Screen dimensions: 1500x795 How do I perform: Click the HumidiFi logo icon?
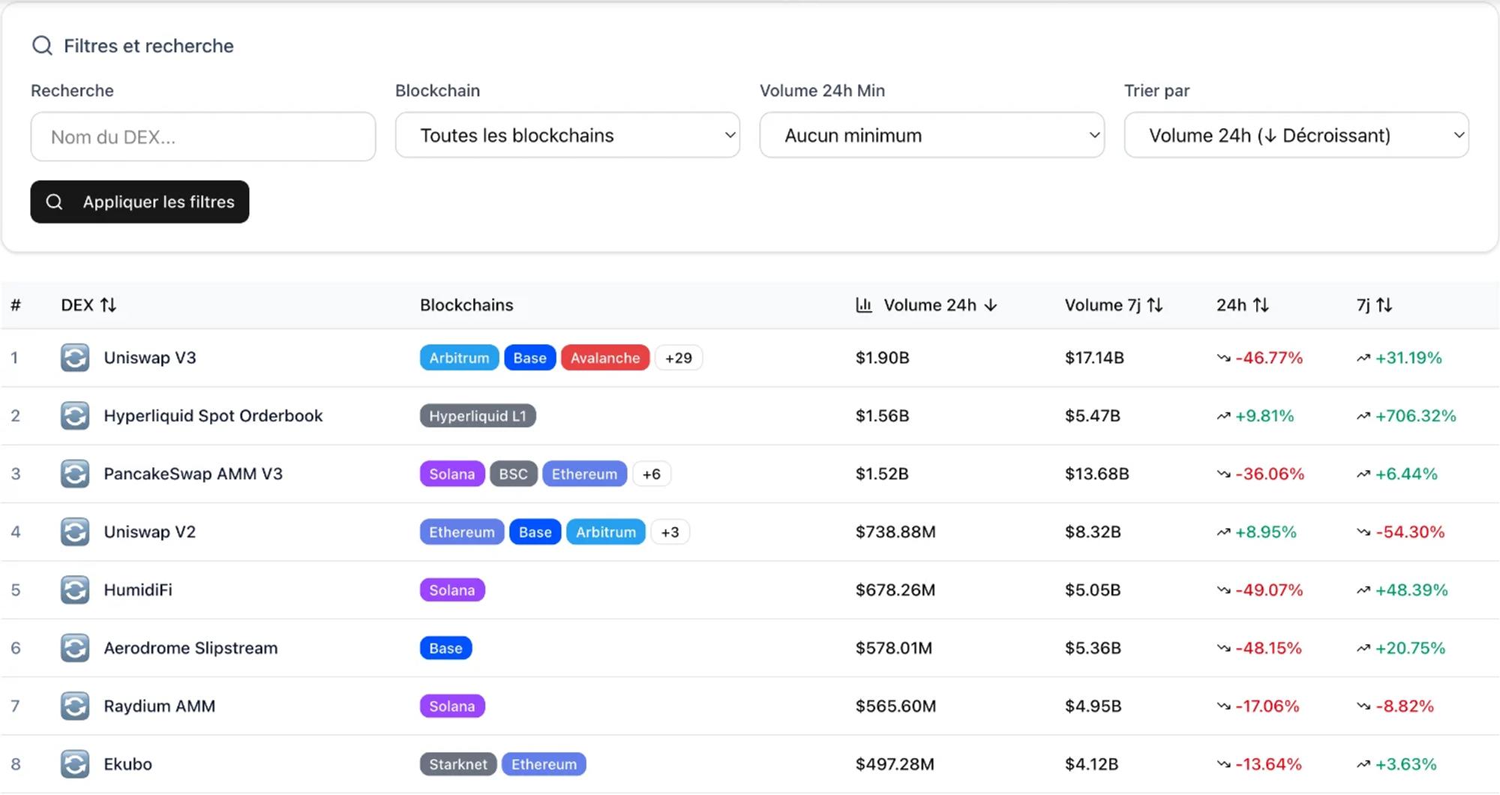coord(75,590)
